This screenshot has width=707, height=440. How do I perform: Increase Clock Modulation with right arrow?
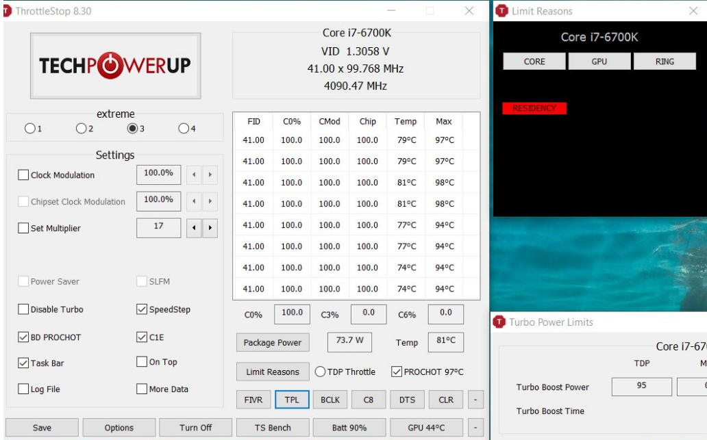coord(210,174)
